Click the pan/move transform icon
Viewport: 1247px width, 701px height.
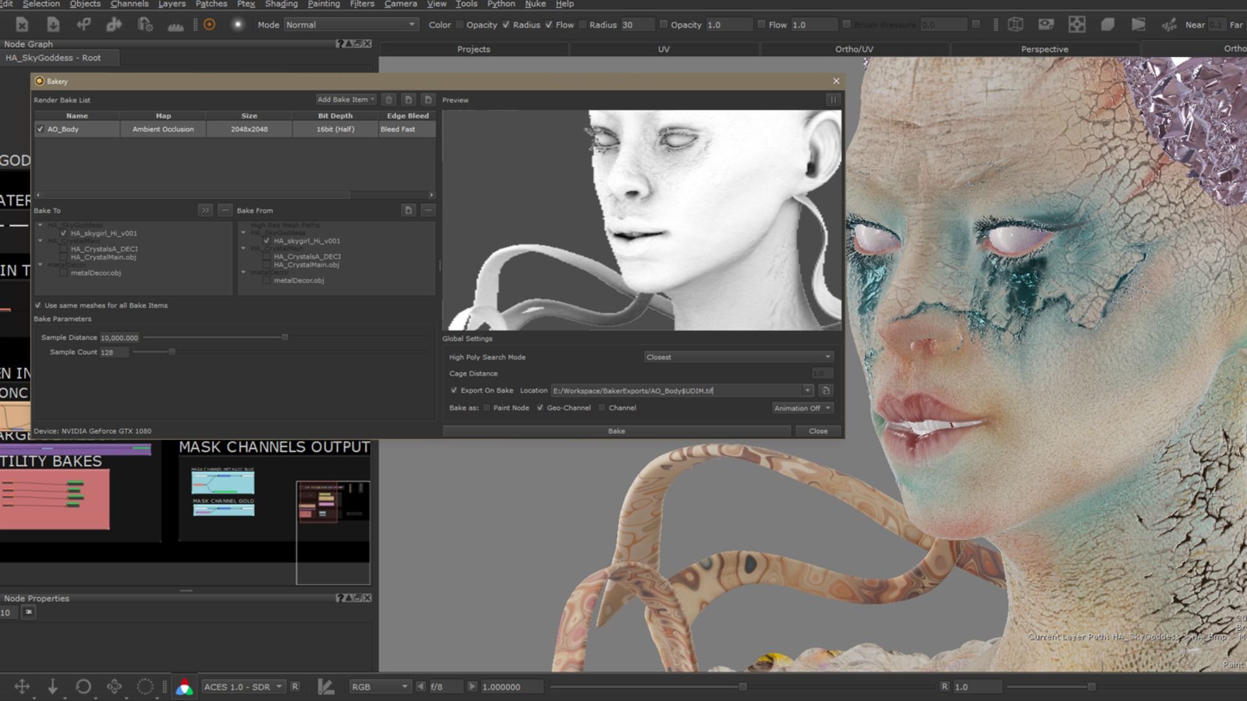22,687
